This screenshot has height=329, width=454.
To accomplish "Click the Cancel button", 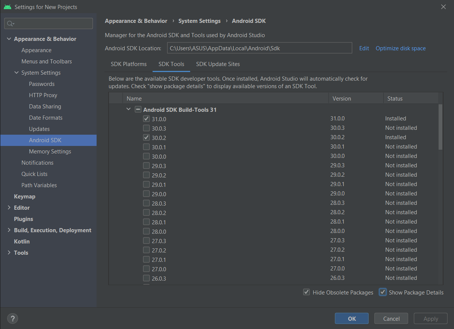I will [391, 318].
